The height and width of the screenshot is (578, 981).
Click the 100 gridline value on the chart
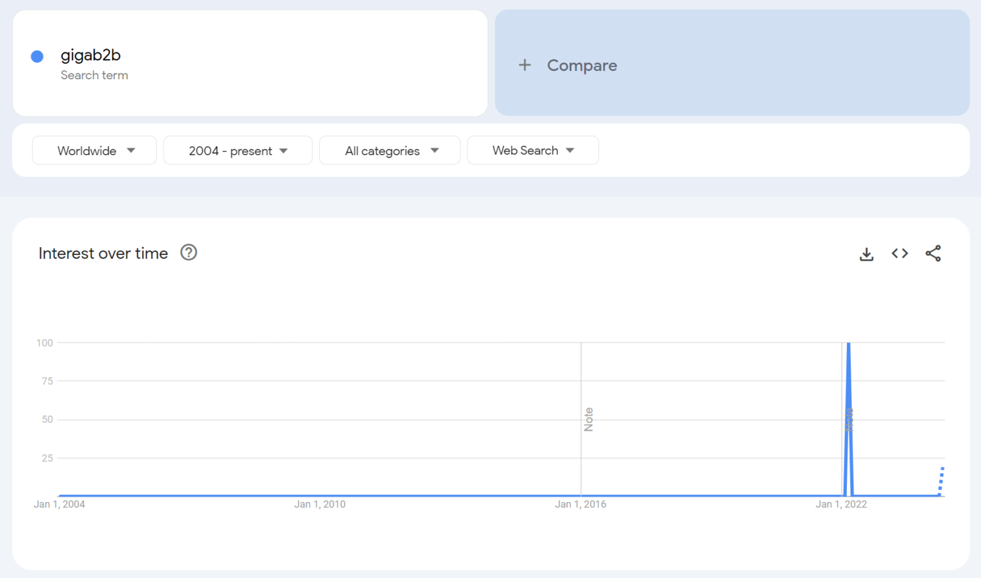(x=44, y=342)
